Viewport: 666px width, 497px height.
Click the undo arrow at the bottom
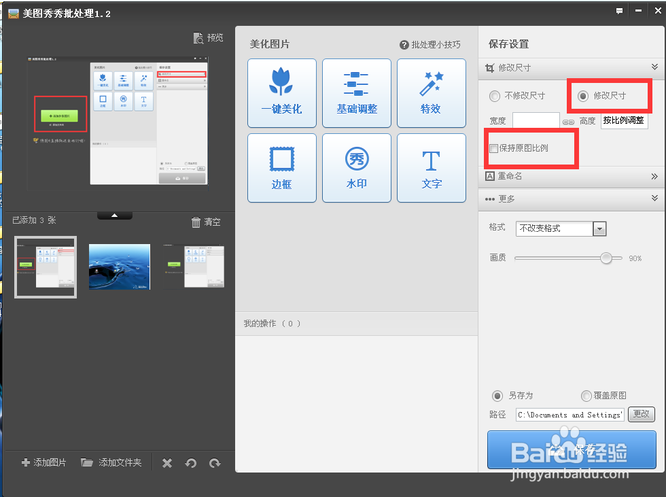click(x=191, y=462)
